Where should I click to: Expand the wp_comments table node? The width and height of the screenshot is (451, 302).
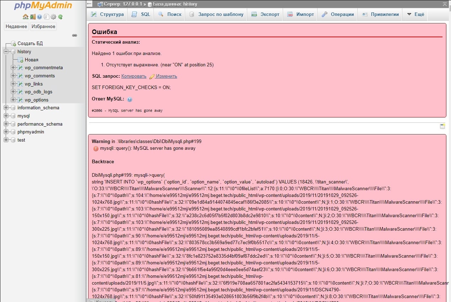coord(13,76)
